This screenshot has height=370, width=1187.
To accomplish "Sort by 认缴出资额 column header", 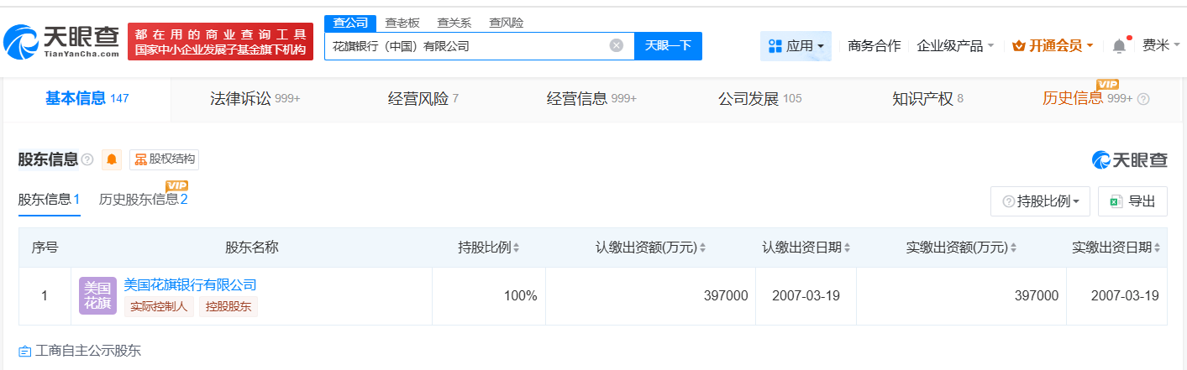I will [x=650, y=248].
